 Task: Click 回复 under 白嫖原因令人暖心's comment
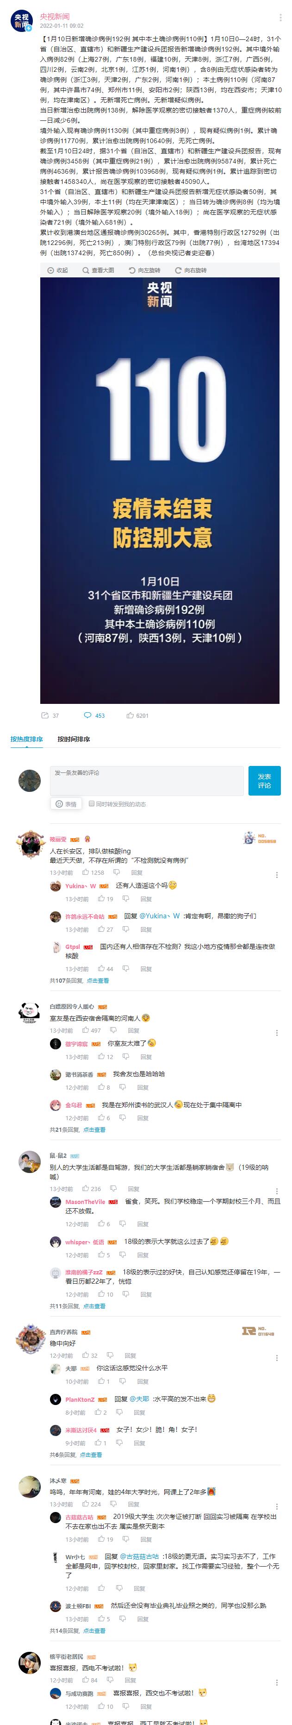click(134, 1030)
